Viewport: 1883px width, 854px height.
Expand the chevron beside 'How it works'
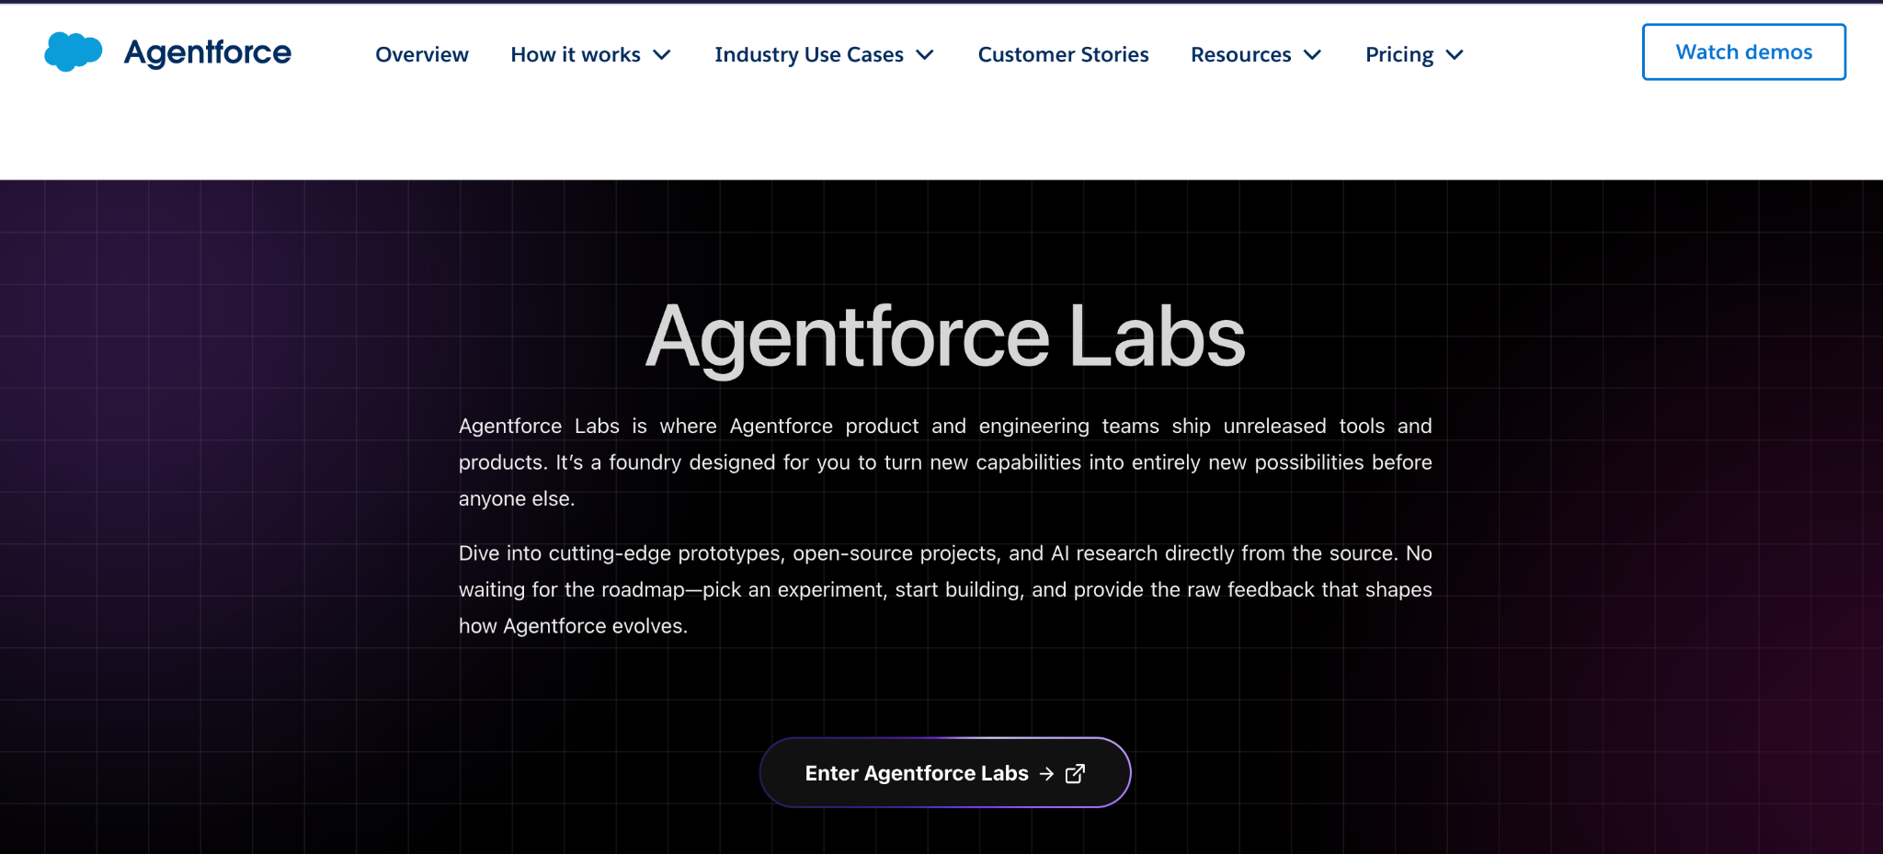(662, 55)
